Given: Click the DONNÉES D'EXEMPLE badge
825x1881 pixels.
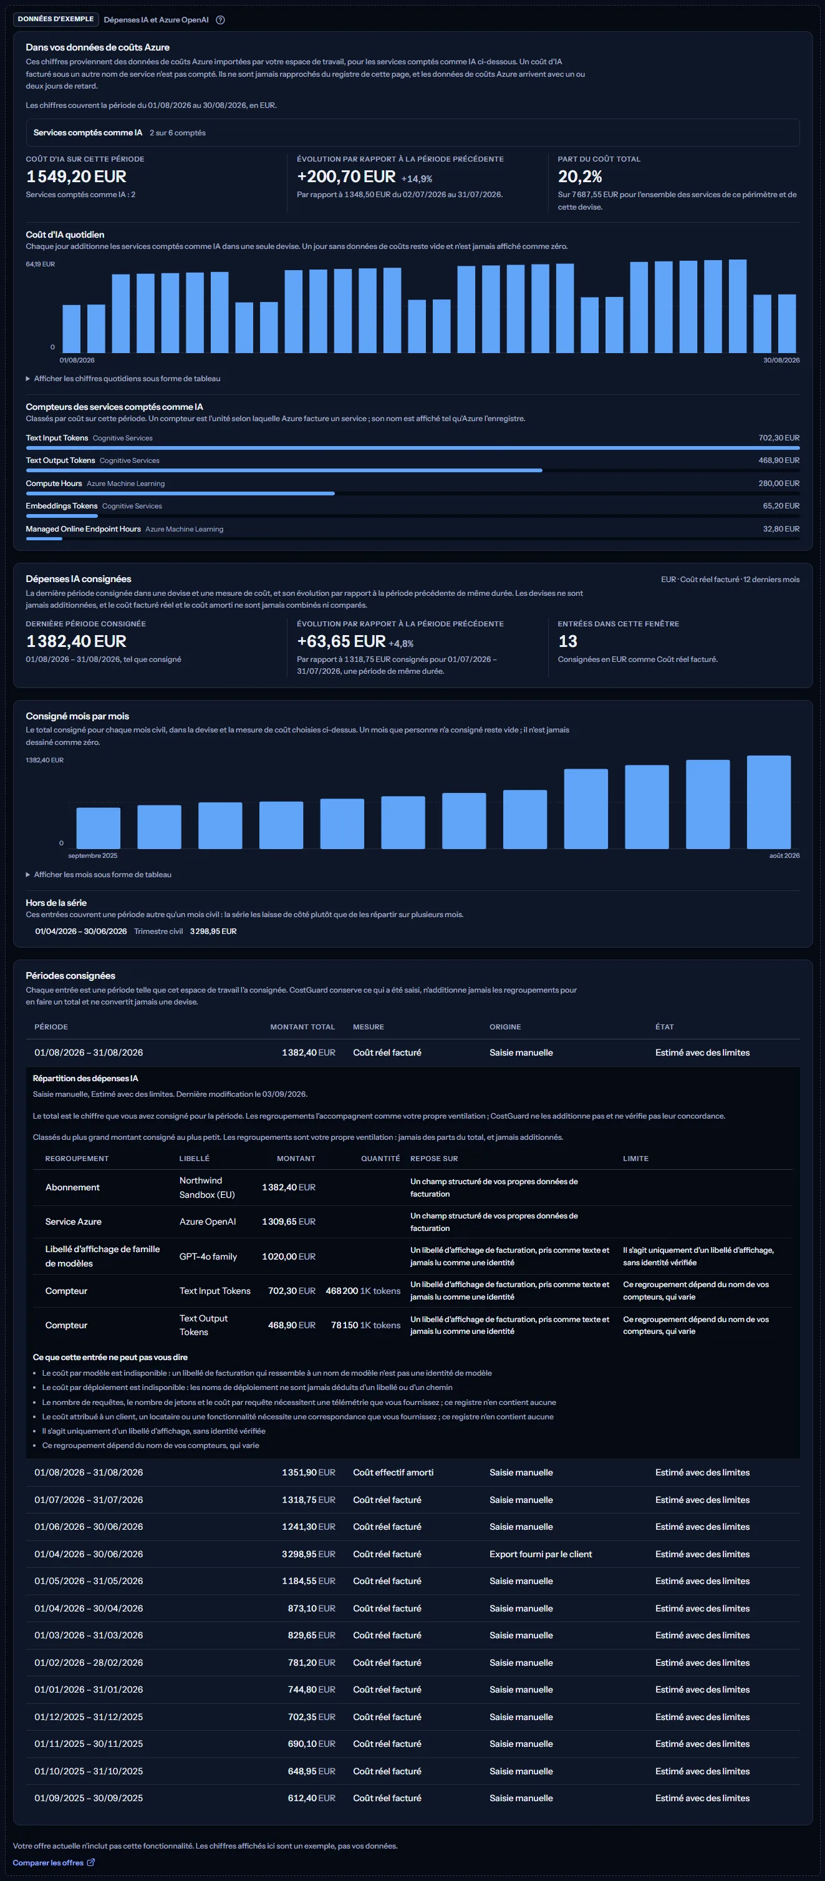Looking at the screenshot, I should tap(55, 19).
